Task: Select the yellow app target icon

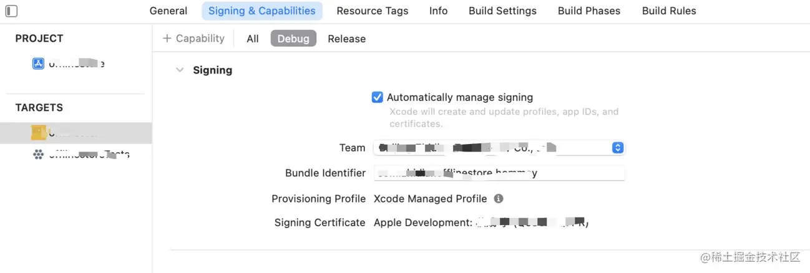Action: (x=38, y=133)
